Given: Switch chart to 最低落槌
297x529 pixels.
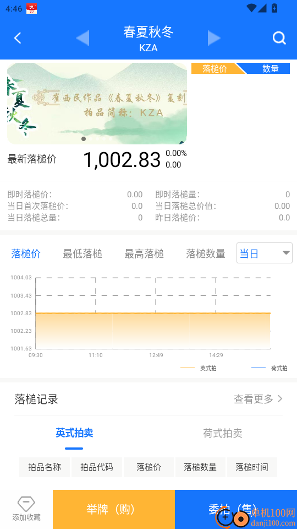Looking at the screenshot, I should coord(82,253).
